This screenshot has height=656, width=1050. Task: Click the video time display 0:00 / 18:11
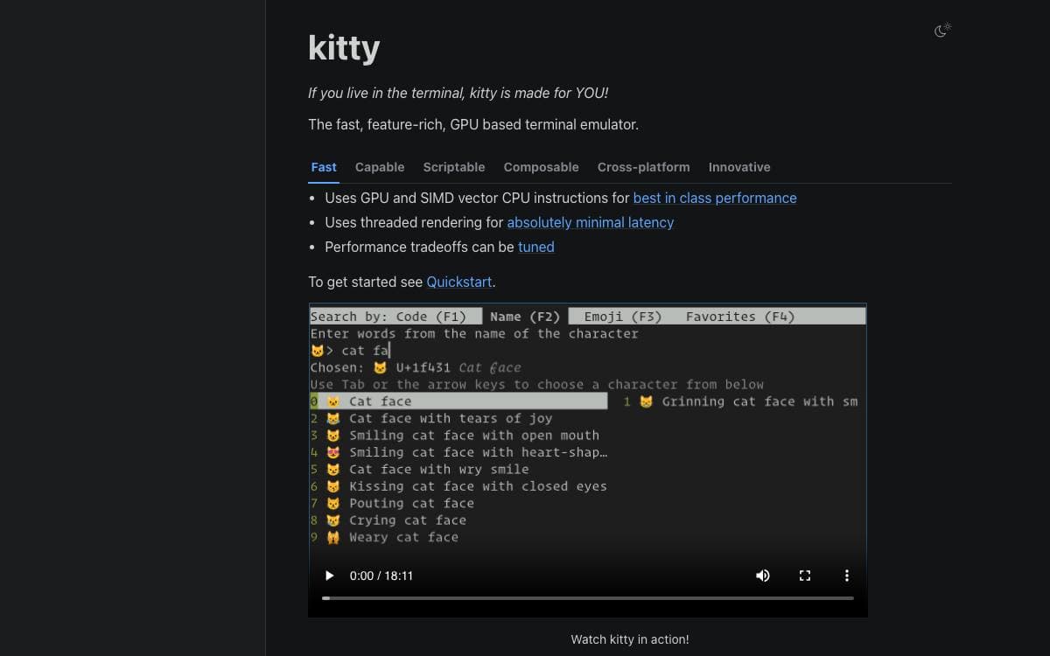(x=381, y=576)
